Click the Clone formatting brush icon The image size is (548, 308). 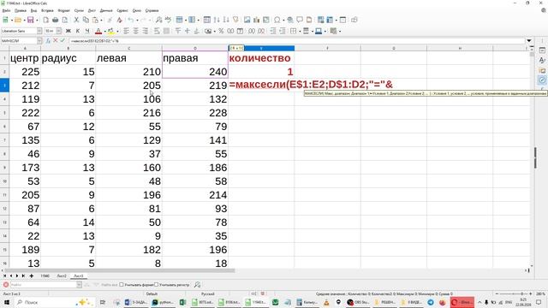110,20
